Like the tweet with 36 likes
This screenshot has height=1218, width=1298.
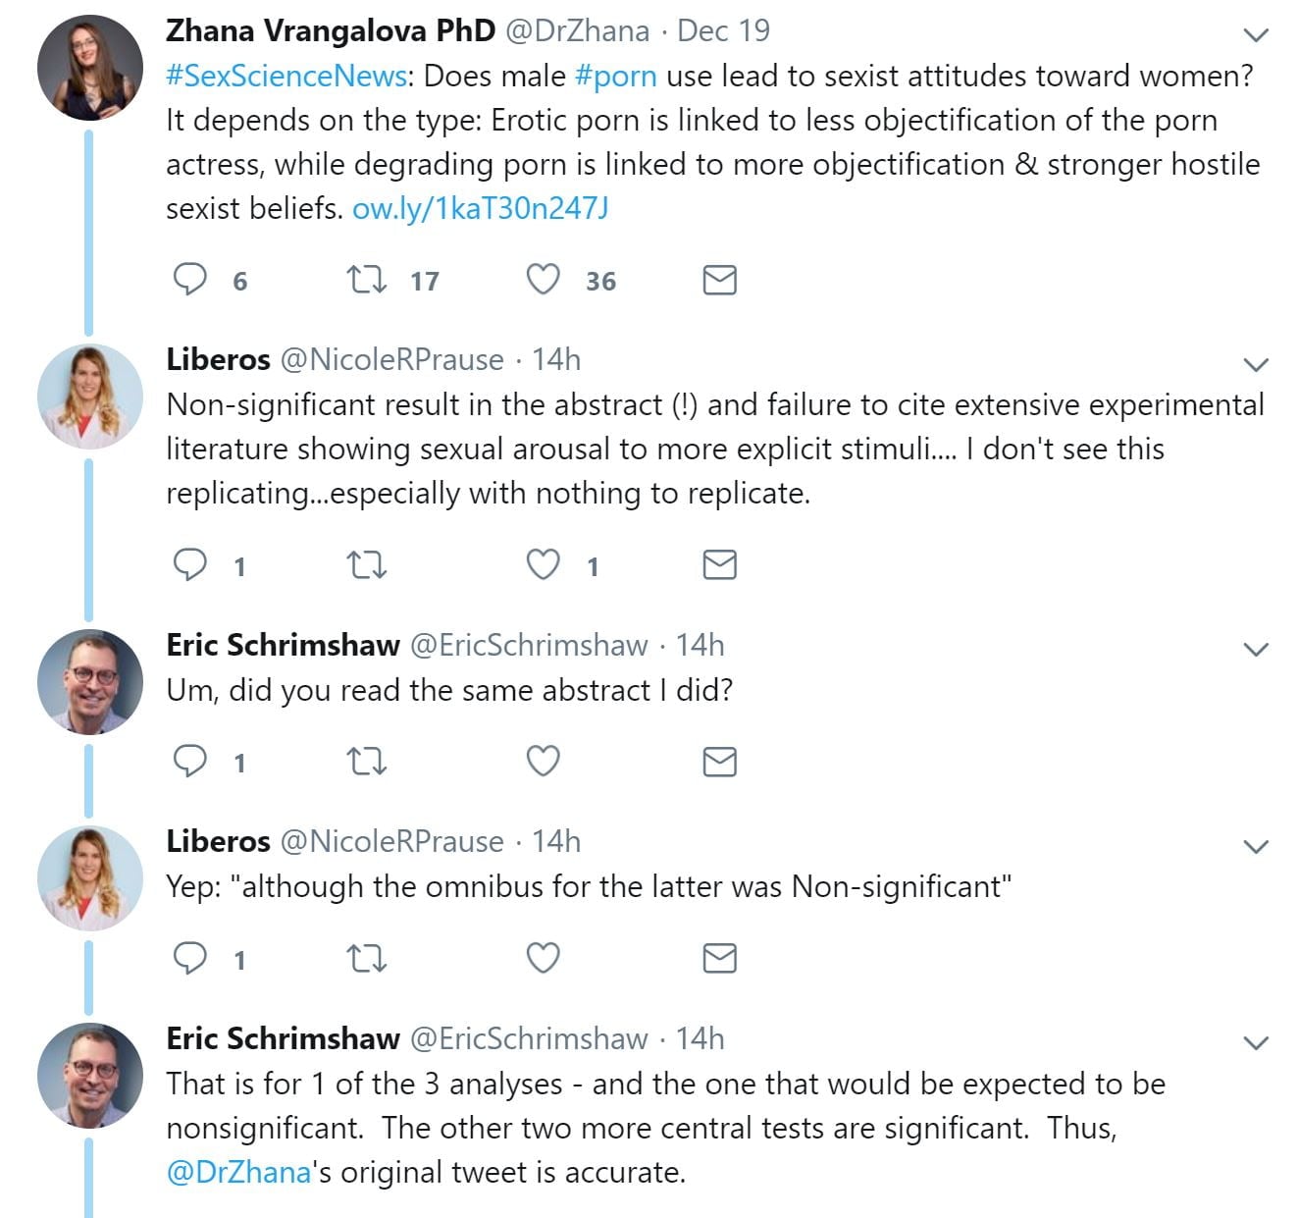[x=544, y=280]
